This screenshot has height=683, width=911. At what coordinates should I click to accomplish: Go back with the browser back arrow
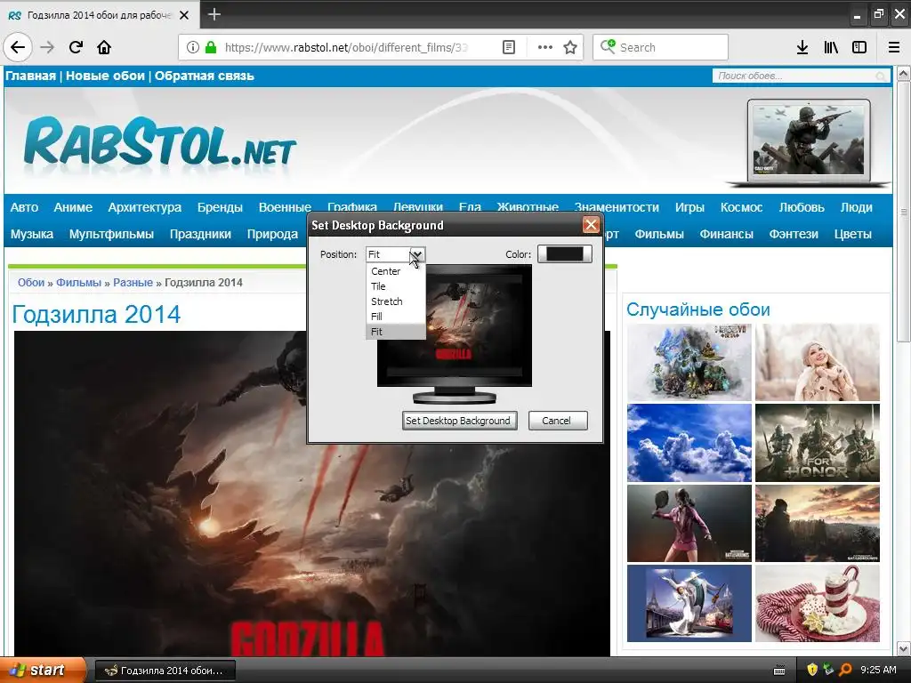(x=18, y=47)
